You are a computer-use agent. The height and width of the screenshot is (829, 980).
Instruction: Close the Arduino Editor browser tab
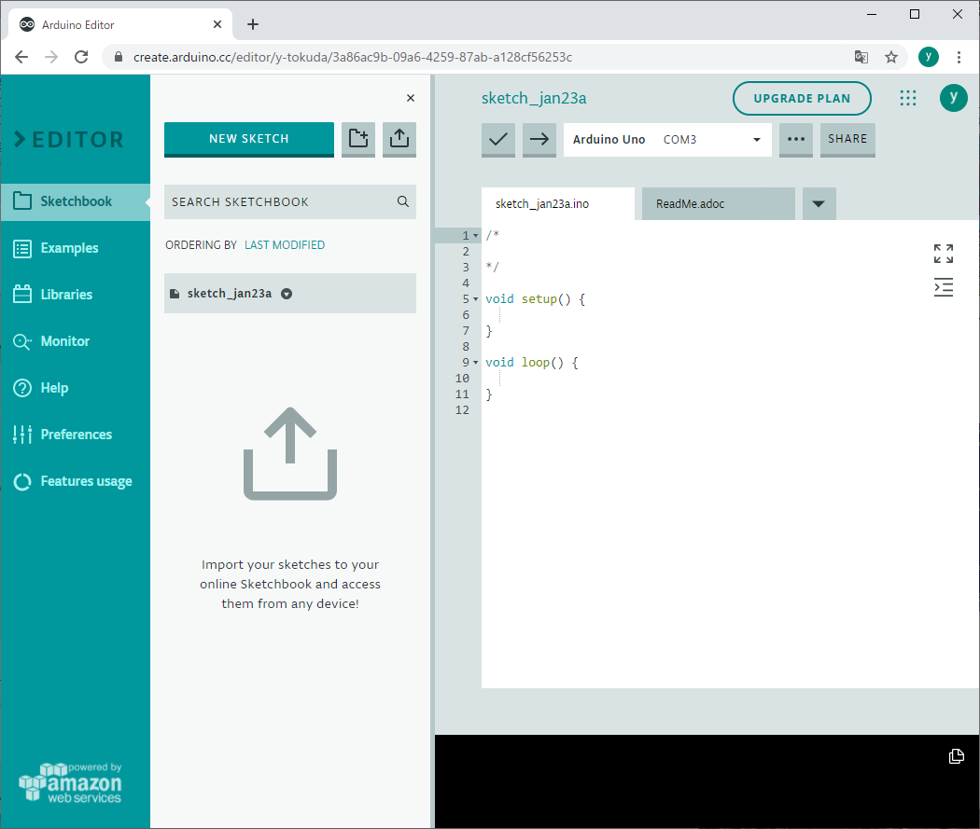217,24
